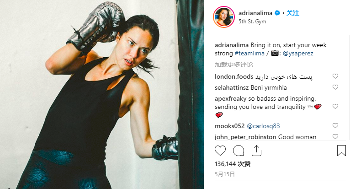Open the 5月15日 post date link
The height and width of the screenshot is (189, 350).
(225, 174)
